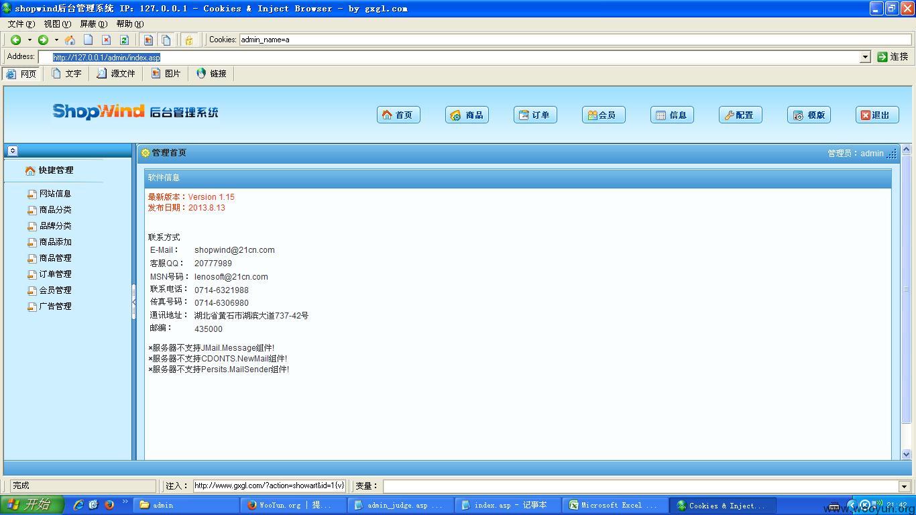Open the 屏蔽(D) menu
916x515 pixels.
point(93,24)
